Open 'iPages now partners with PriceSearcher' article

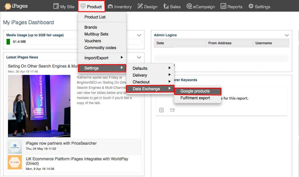(61, 143)
